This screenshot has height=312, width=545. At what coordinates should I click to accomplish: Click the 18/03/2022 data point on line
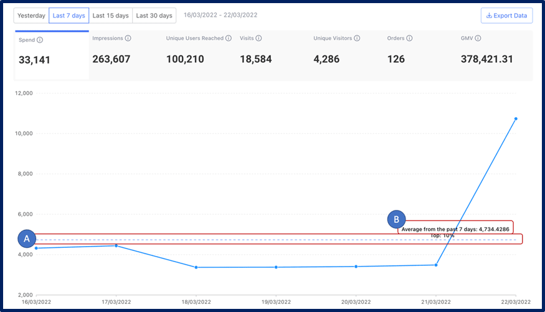click(x=196, y=268)
